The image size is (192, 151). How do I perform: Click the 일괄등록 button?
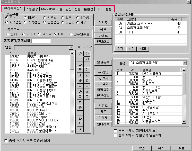pyautogui.click(x=103, y=63)
